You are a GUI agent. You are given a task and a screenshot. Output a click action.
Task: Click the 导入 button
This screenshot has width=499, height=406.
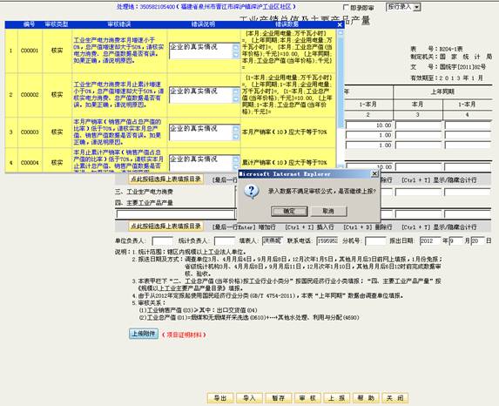coord(249,398)
